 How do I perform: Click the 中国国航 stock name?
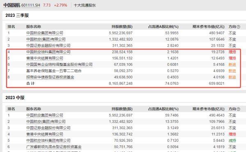click(x=12, y=5)
